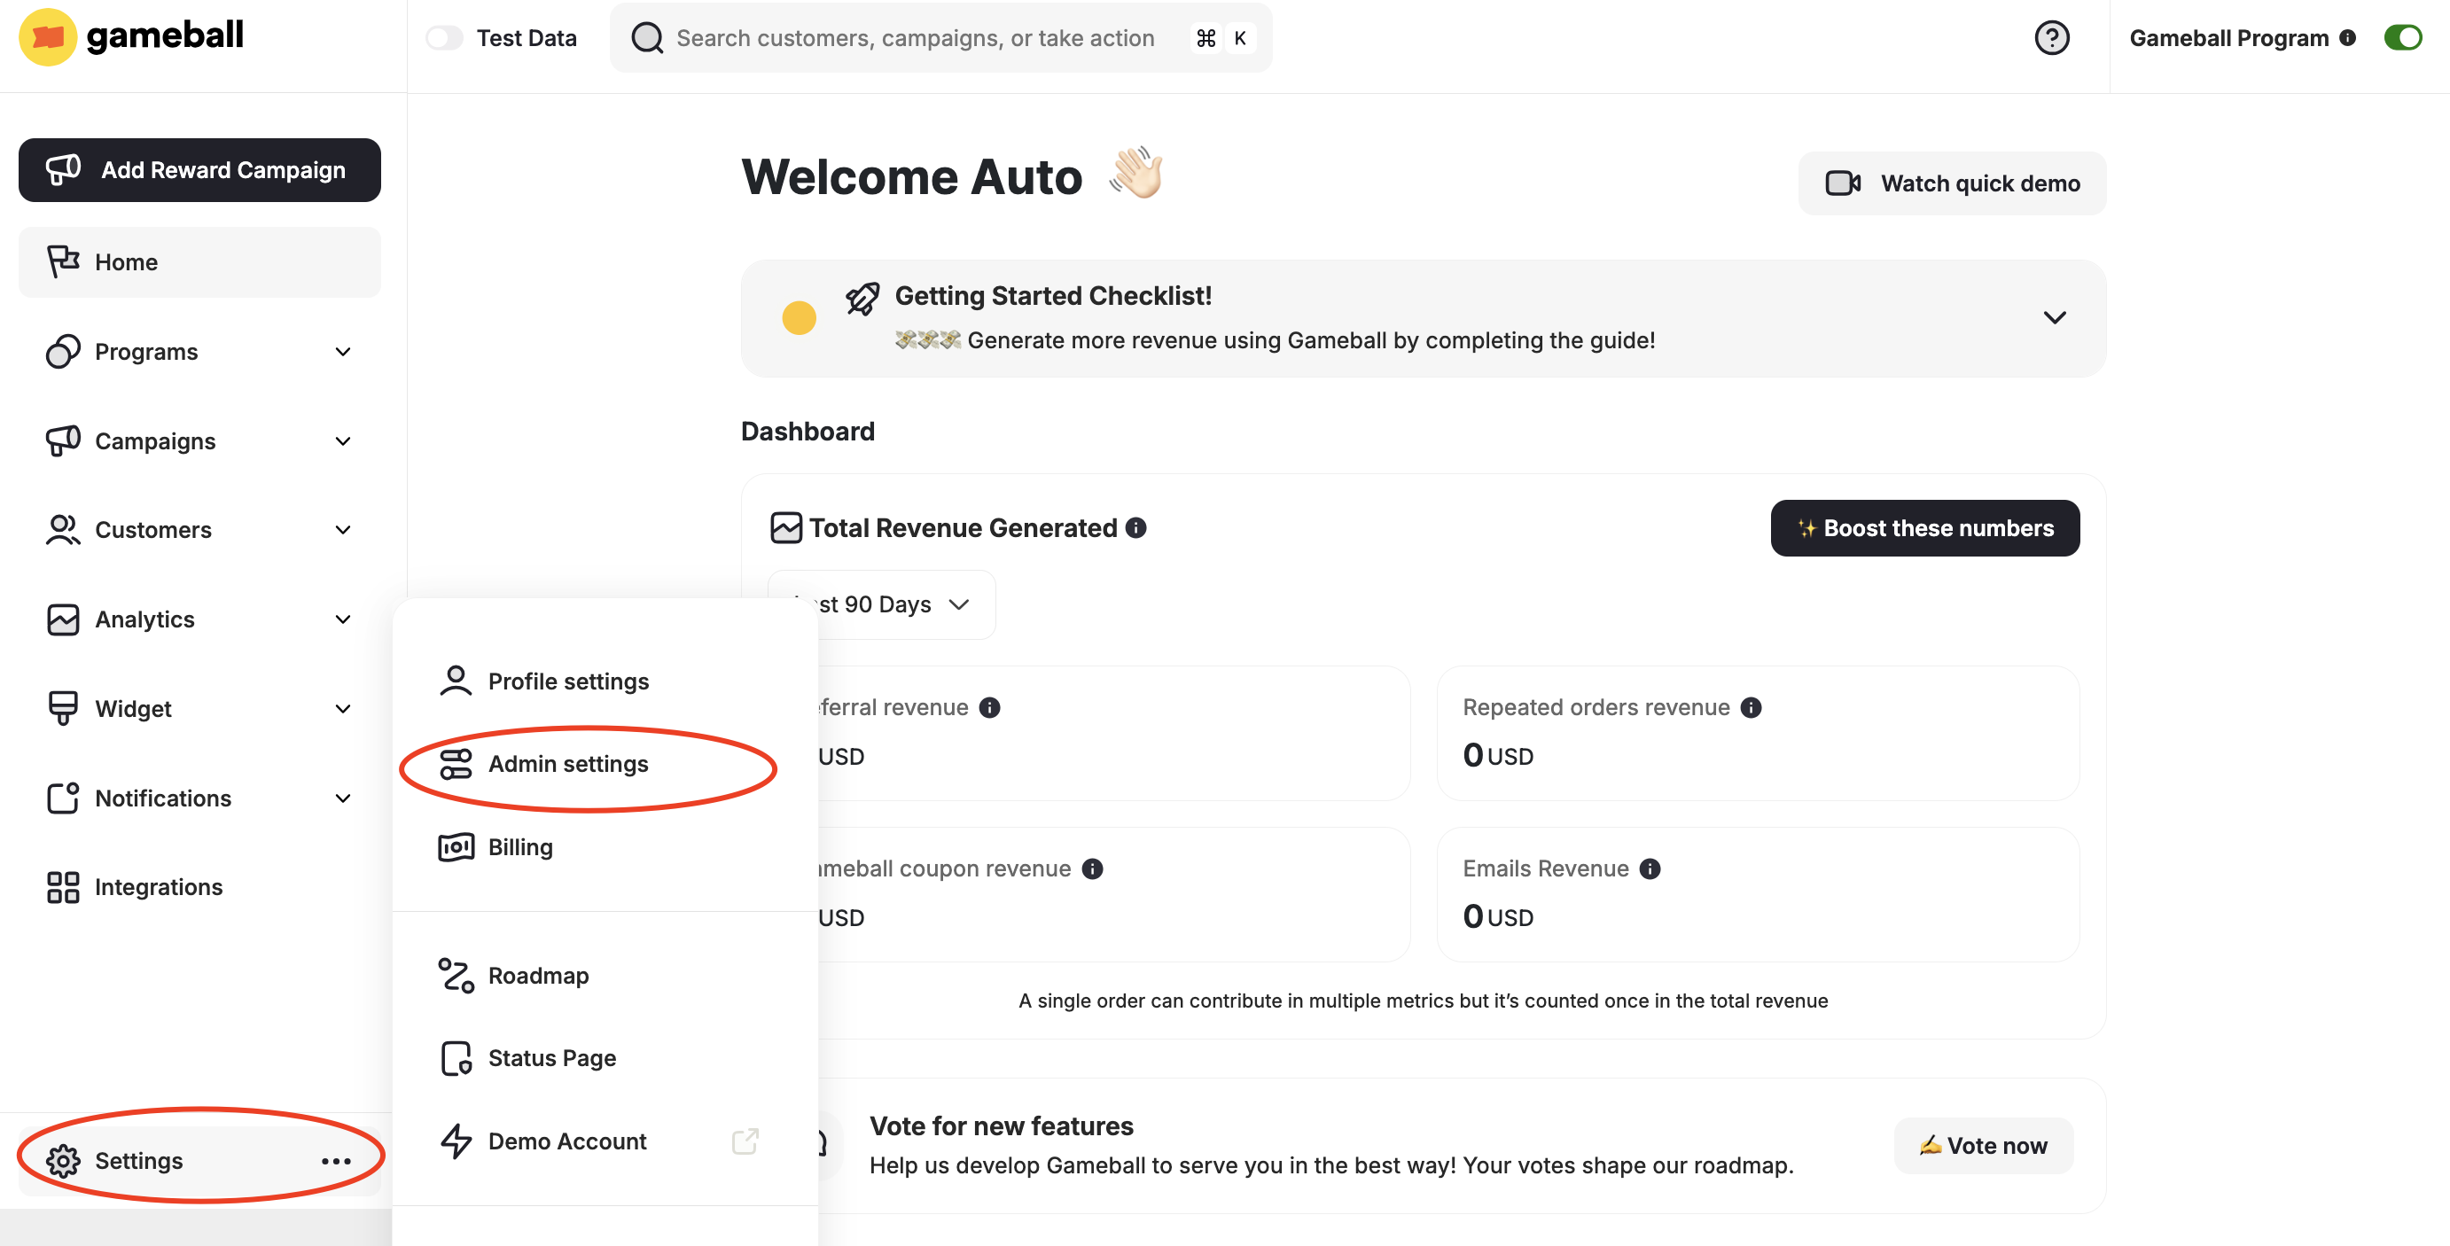Click the search customers input field
The width and height of the screenshot is (2450, 1246).
915,38
